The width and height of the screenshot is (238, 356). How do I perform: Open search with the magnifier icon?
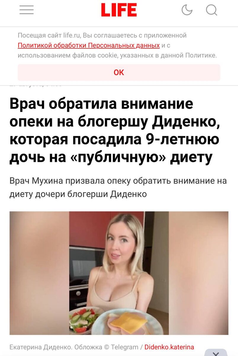click(212, 11)
